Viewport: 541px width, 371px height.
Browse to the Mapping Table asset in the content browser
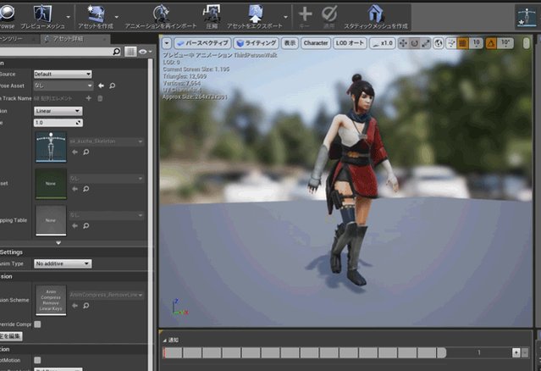click(86, 225)
